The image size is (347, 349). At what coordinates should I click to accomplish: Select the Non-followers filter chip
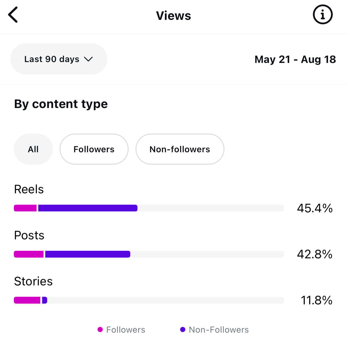[180, 149]
